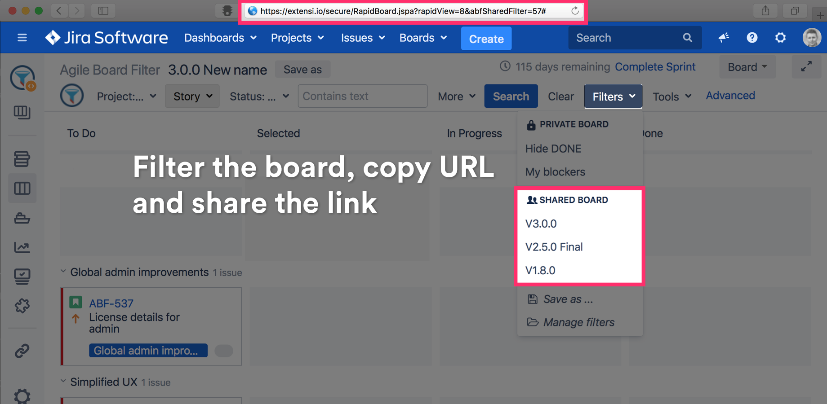Click the Complete Sprint link
The width and height of the screenshot is (827, 404).
tap(655, 67)
